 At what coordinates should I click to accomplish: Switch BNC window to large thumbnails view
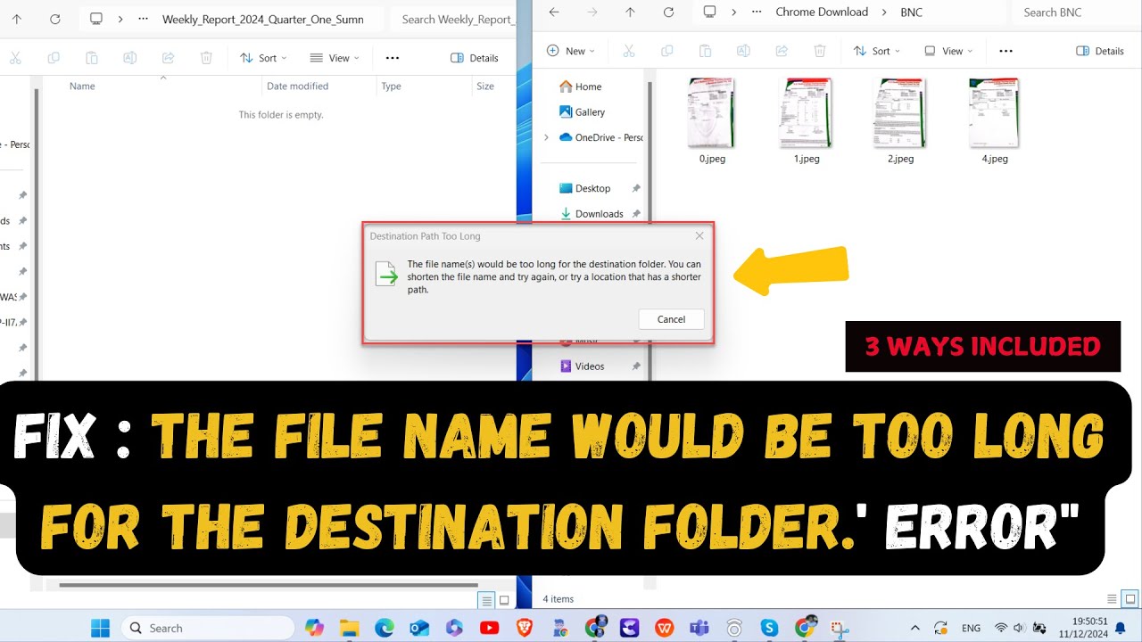pyautogui.click(x=1130, y=598)
